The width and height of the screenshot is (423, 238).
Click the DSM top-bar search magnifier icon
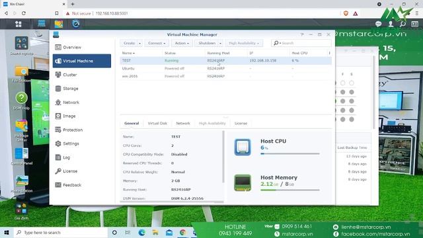tap(403, 24)
